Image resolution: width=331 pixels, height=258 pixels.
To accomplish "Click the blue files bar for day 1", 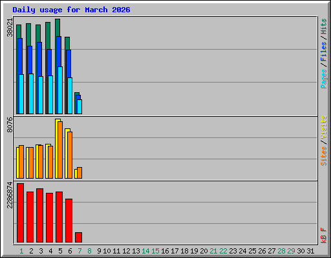I will coord(20,56).
